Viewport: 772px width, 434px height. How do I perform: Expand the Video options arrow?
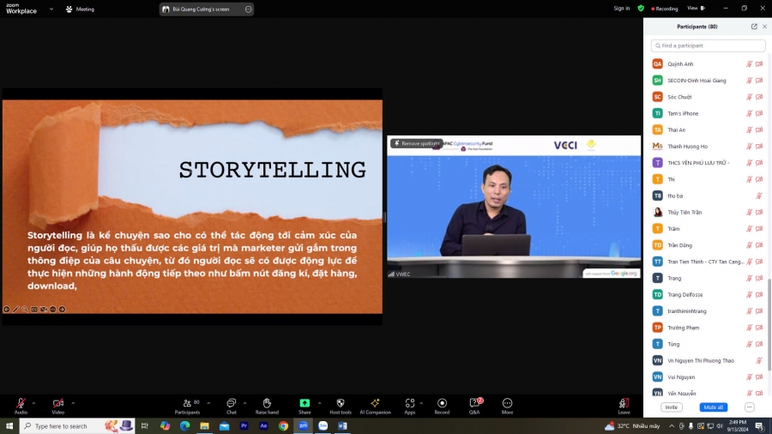point(73,401)
